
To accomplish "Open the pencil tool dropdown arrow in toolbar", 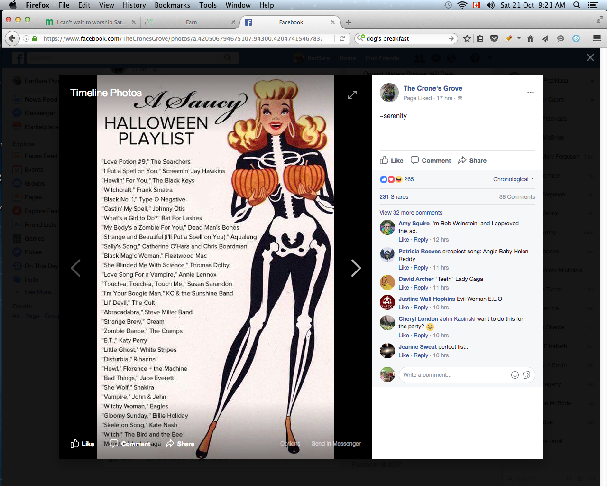I will (x=519, y=38).
